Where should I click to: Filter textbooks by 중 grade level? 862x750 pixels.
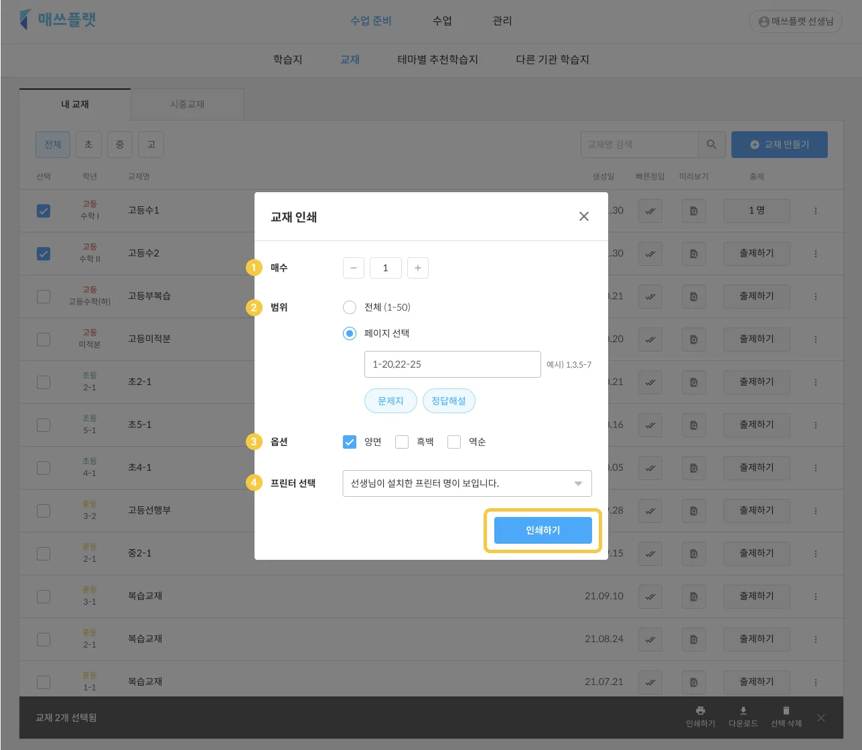coord(120,145)
